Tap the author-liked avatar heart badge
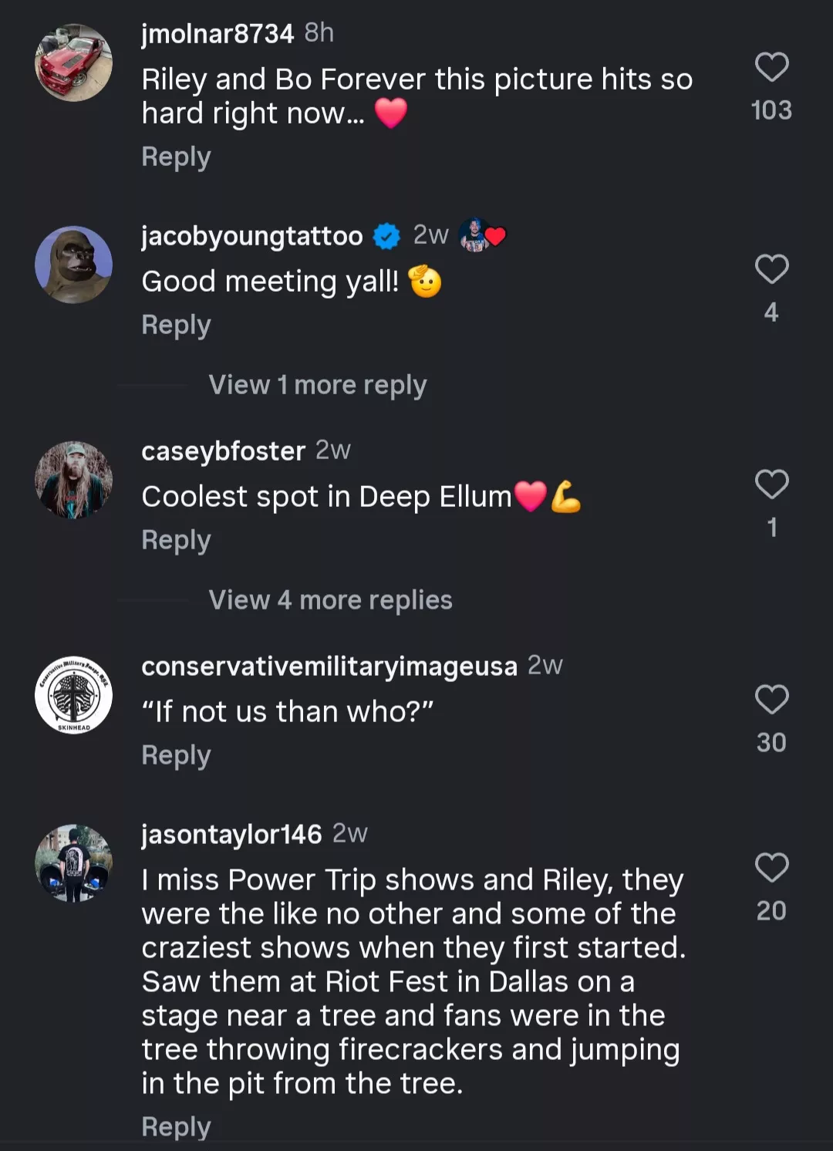This screenshot has width=833, height=1151. point(482,235)
